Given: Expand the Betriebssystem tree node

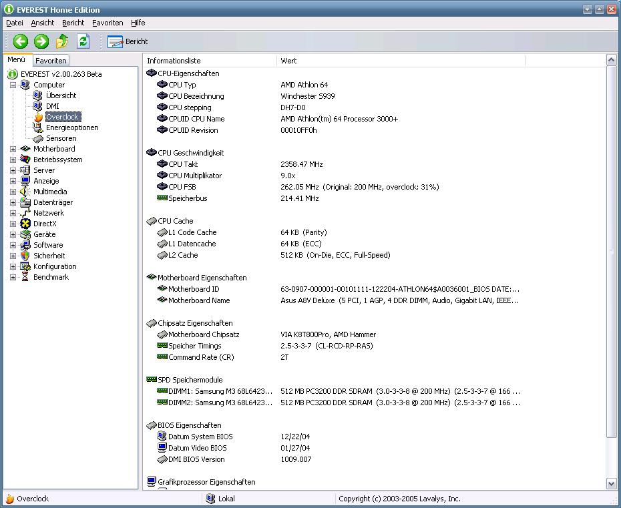Looking at the screenshot, I should click(x=13, y=160).
